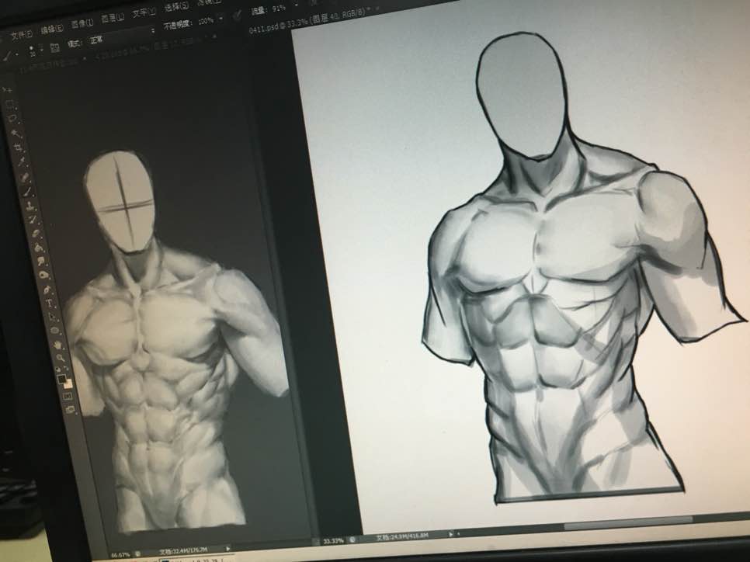Select the Clone Stamp tool
Viewport: 750px width, 562px height.
point(30,206)
